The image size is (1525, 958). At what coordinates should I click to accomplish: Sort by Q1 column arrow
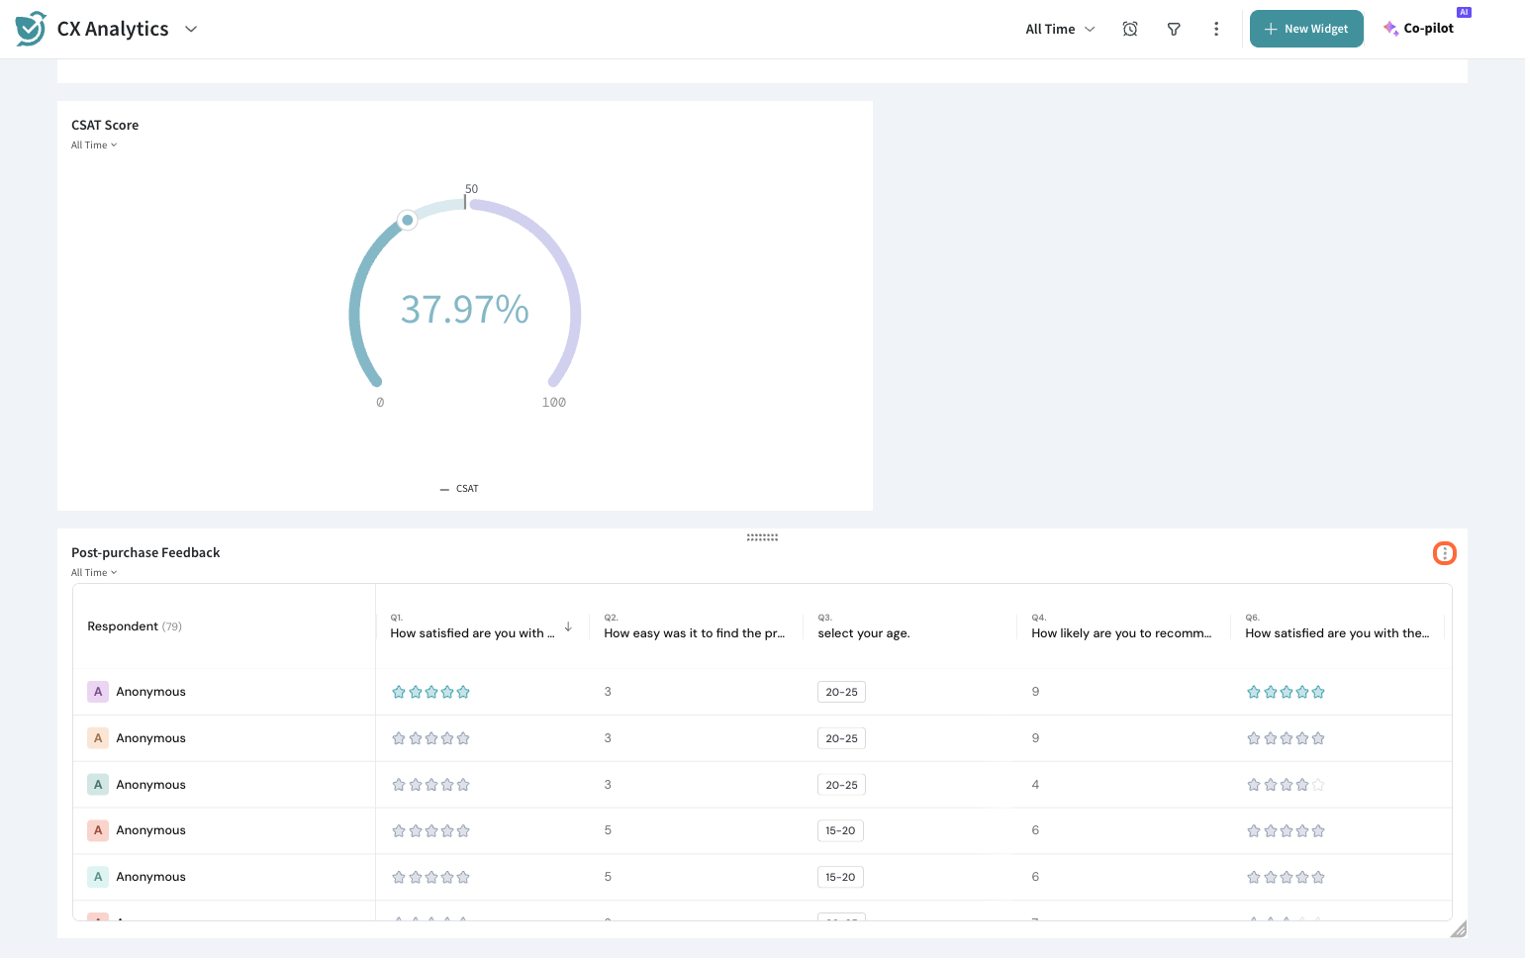(x=568, y=626)
